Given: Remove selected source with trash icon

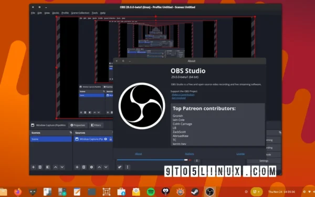Looking at the screenshot, I should tap(84, 167).
